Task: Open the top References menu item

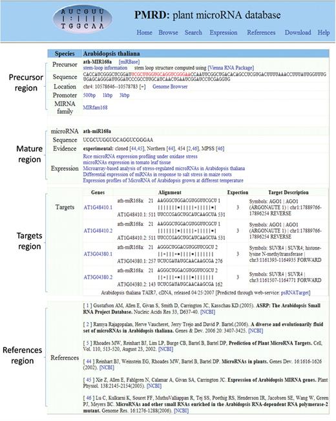Action: 261,32
